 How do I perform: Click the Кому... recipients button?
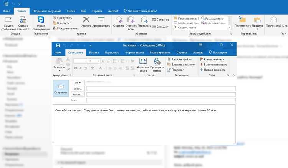point(78,88)
